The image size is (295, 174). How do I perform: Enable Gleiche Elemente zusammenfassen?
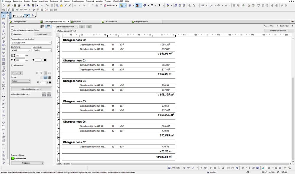pos(12,30)
